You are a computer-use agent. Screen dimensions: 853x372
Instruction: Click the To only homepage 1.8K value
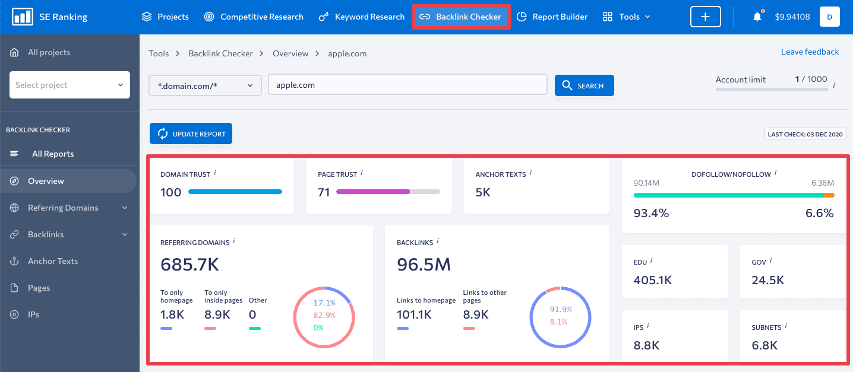click(172, 314)
